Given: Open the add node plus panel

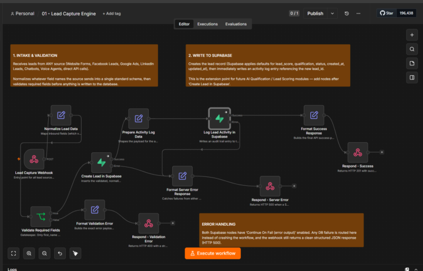Looking at the screenshot, I should tap(412, 35).
